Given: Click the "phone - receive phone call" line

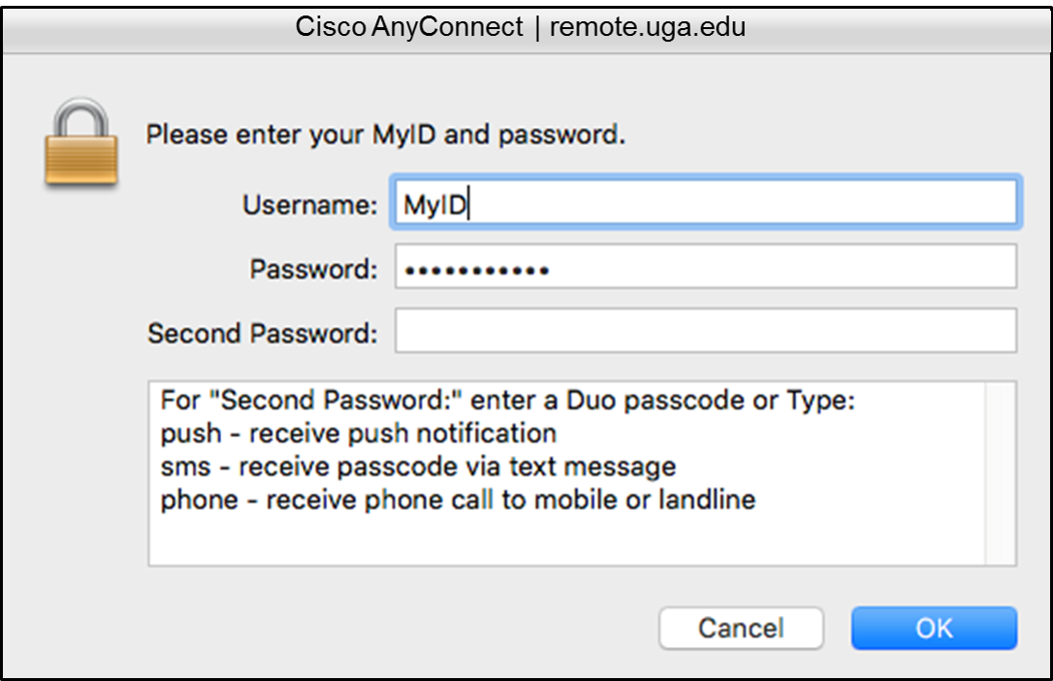Looking at the screenshot, I should [458, 500].
